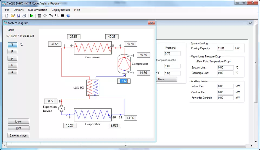Click the Outdoor Fan power field
260x150 pixels.
[x=226, y=92]
